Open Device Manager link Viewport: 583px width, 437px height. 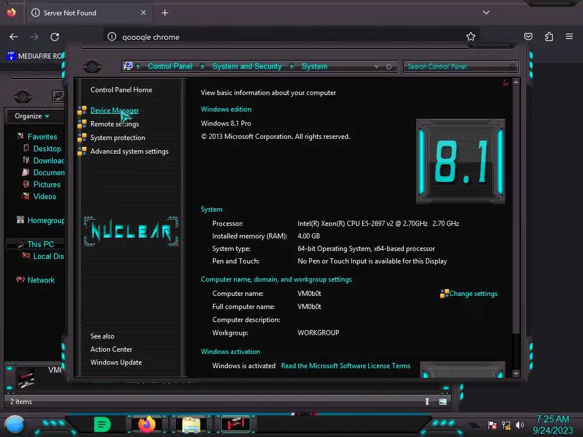(114, 110)
